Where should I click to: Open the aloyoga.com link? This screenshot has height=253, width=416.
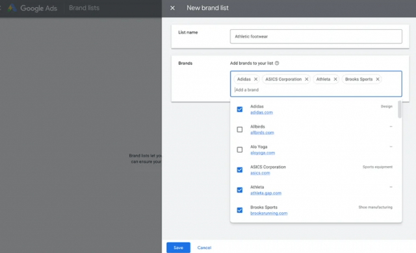[x=263, y=152]
